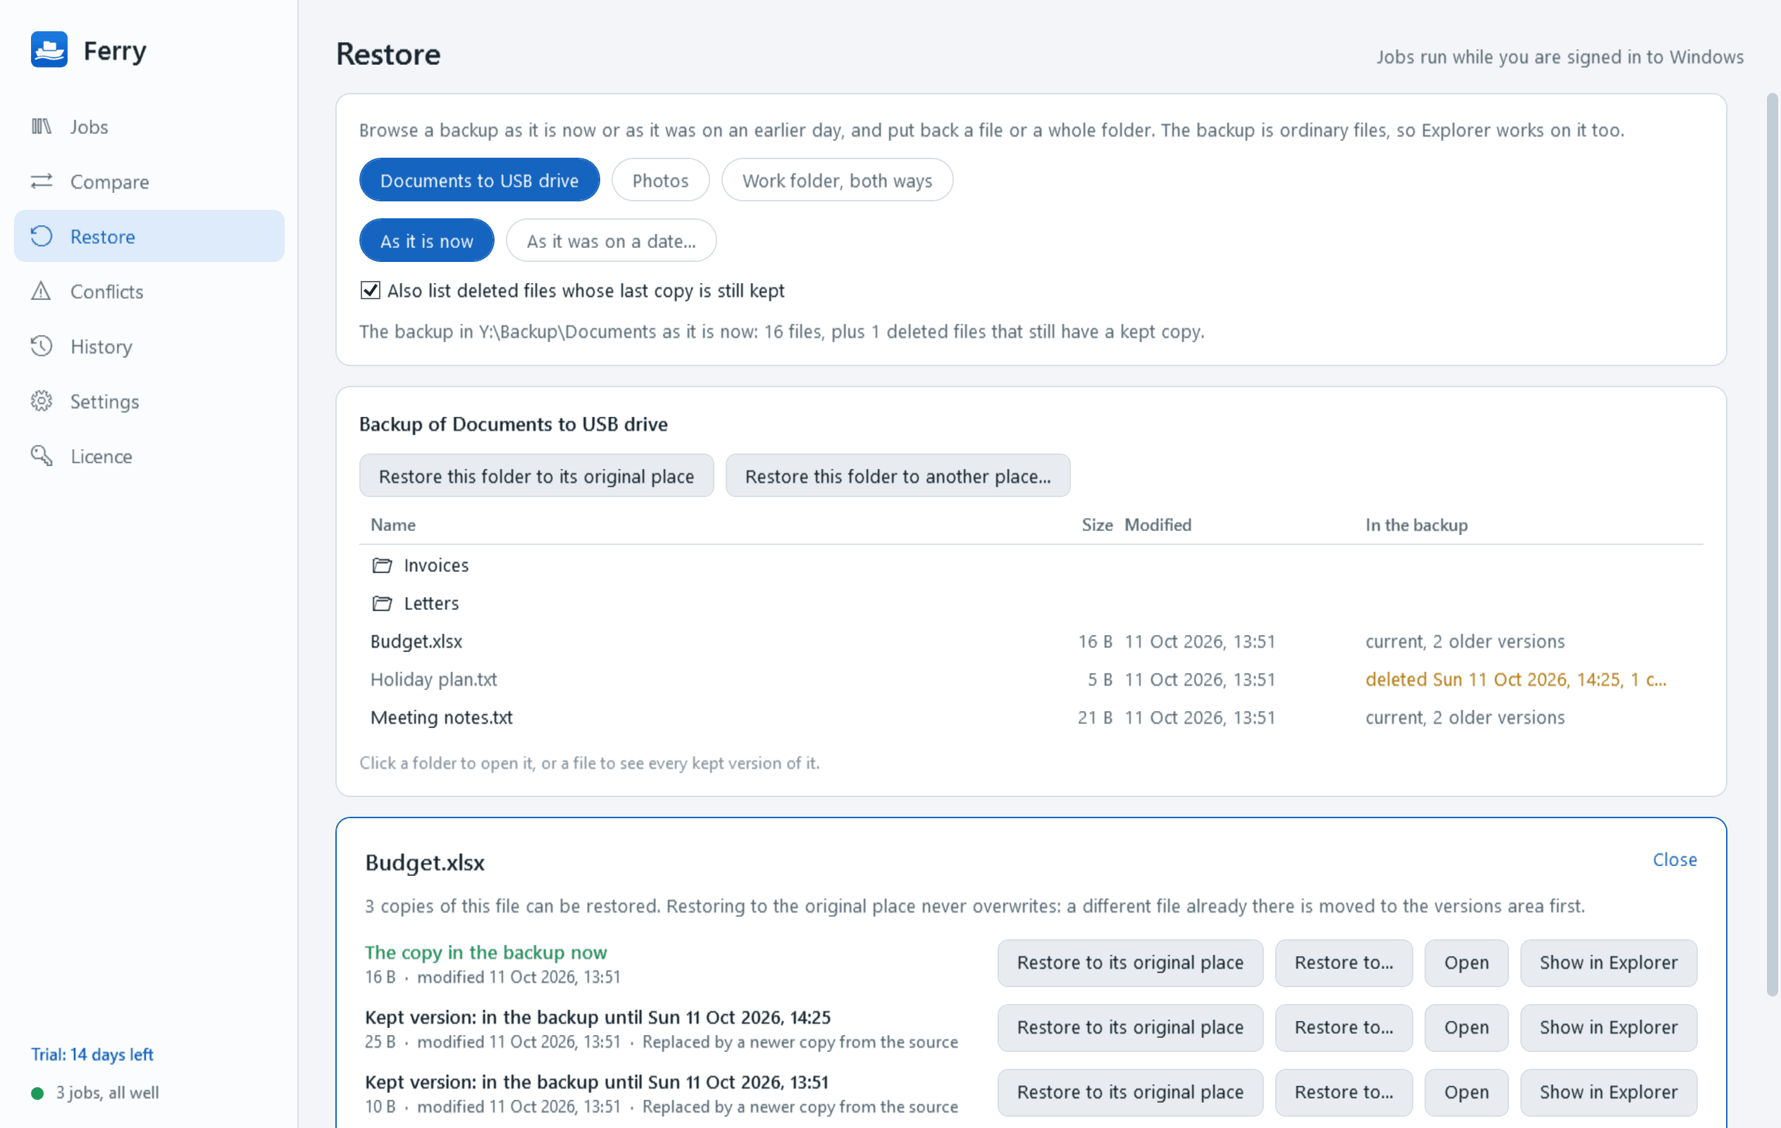Click Restore this folder to its original place
This screenshot has height=1128, width=1781.
pyautogui.click(x=536, y=475)
